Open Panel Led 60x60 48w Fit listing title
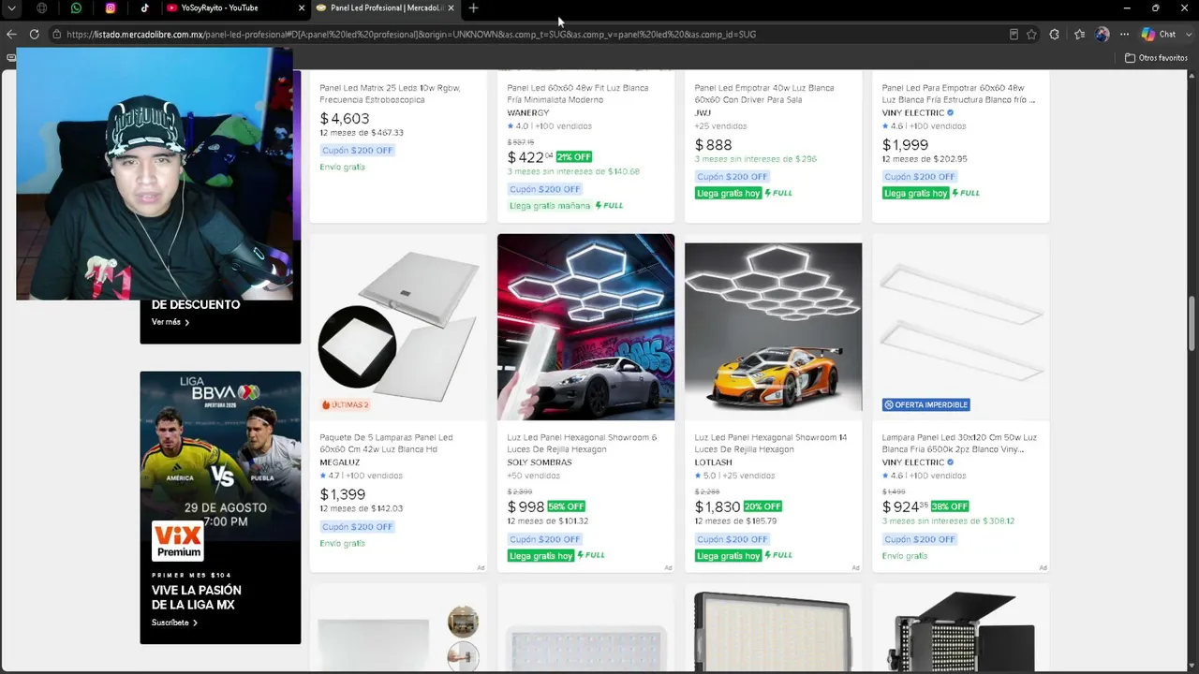 (x=578, y=94)
